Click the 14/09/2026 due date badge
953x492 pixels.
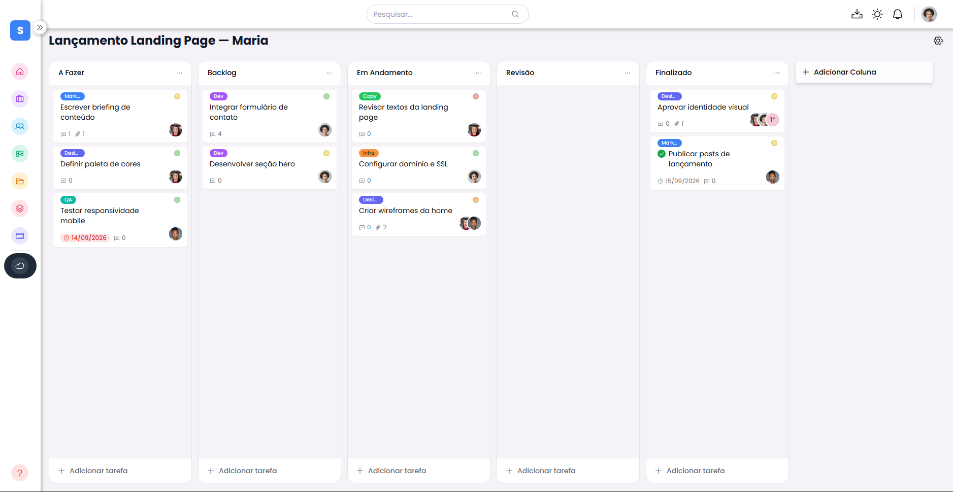click(x=85, y=238)
